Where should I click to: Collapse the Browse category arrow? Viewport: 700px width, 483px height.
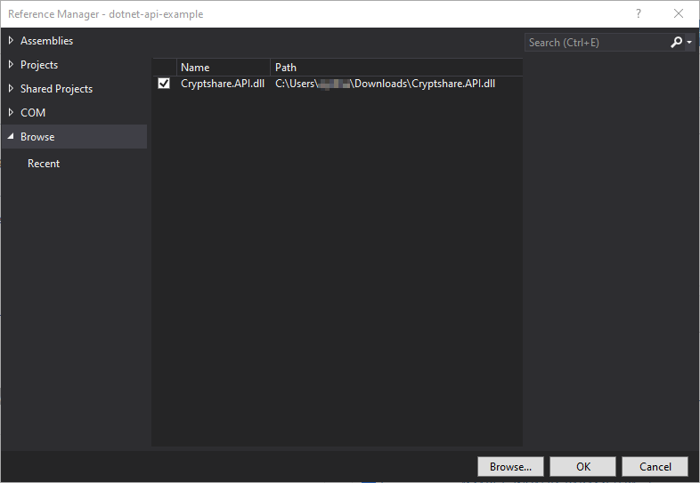click(11, 137)
